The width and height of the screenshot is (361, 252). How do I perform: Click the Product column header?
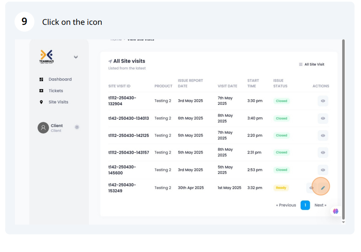coord(164,86)
